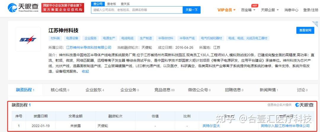
Task: Select the 电线、电缆、光缆及电工器材 tag
Action: pos(248,38)
